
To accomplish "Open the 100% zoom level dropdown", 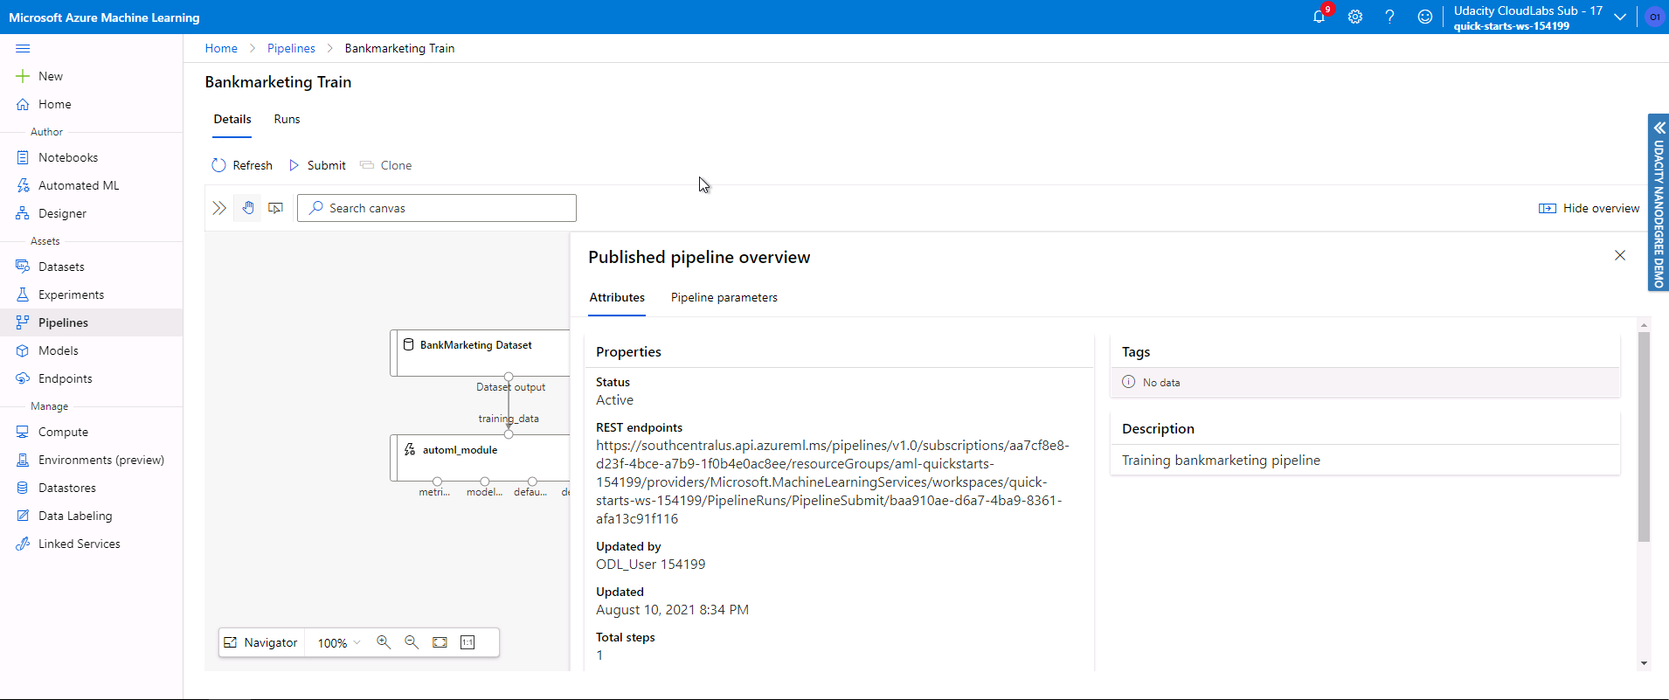I will pos(339,643).
